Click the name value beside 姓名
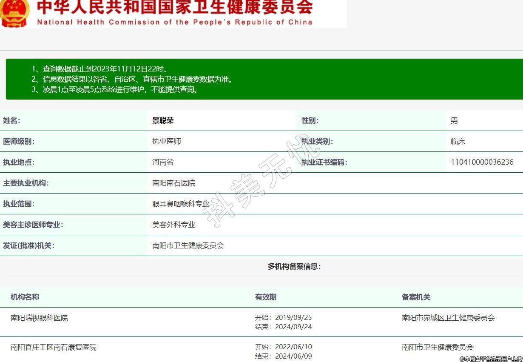Screen dimensions: 523x362 163,120
